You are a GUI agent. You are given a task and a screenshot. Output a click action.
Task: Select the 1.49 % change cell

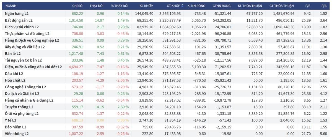click(x=123, y=20)
